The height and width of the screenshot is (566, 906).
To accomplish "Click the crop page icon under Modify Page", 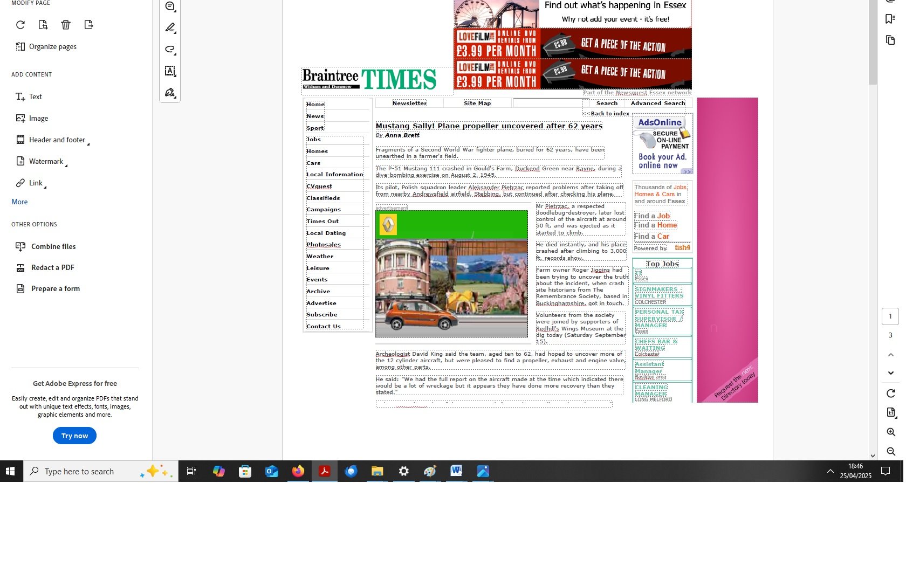I will 43,25.
